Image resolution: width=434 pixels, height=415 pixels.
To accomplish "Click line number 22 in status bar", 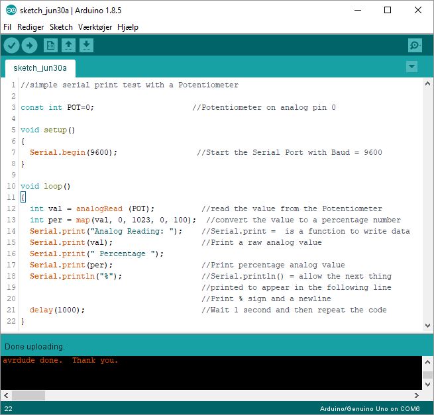I will [x=9, y=409].
